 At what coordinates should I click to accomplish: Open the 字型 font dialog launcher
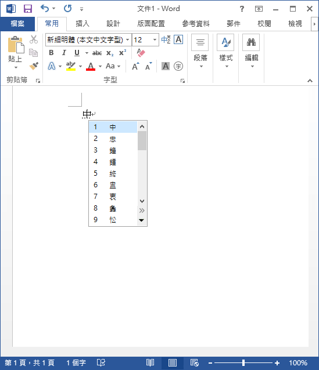(x=182, y=81)
